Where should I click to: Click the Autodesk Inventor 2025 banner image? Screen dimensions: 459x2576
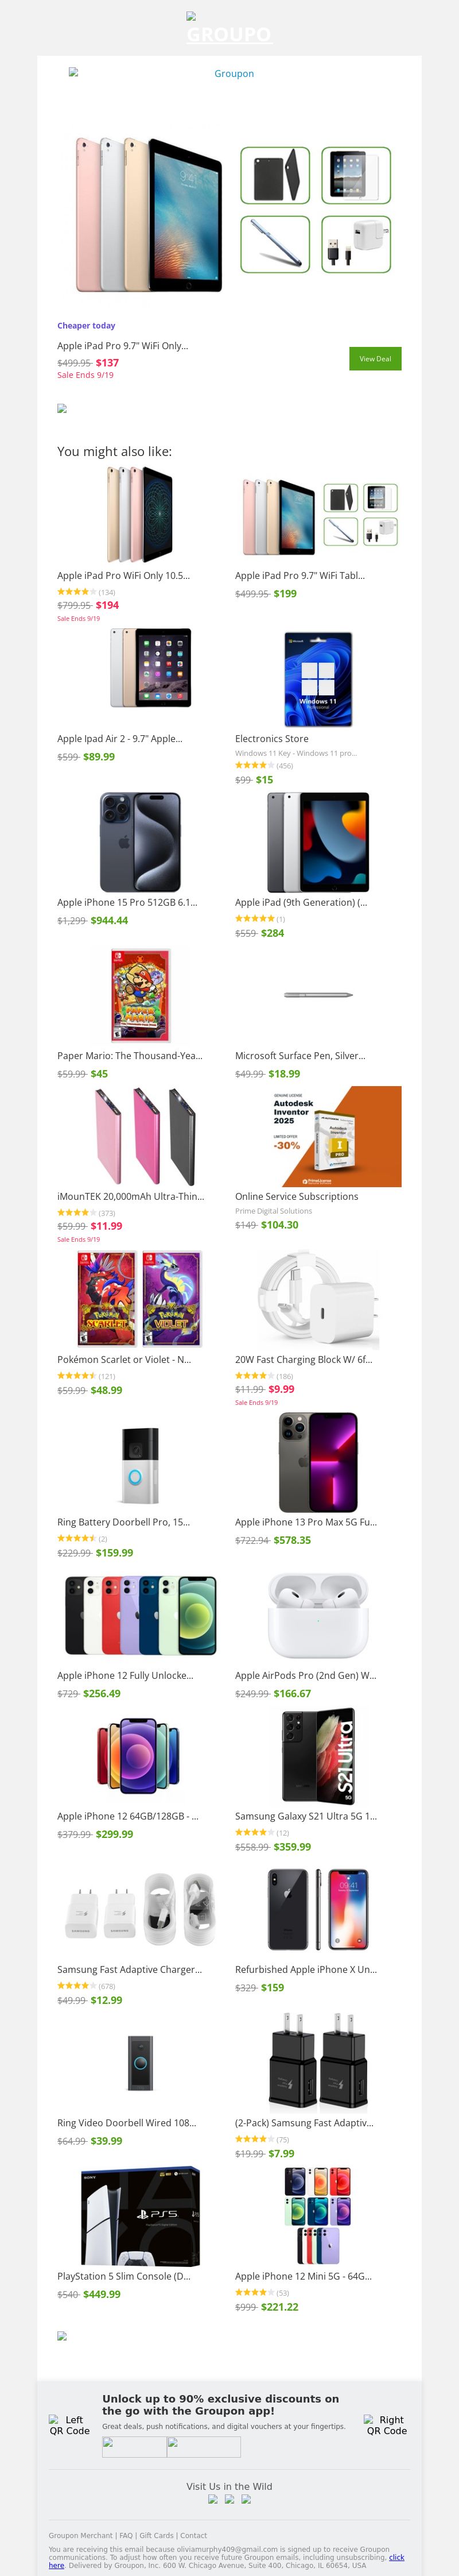pos(318,1136)
